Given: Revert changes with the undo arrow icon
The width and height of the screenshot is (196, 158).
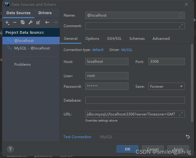Looking at the screenshot, I should 188,137.
